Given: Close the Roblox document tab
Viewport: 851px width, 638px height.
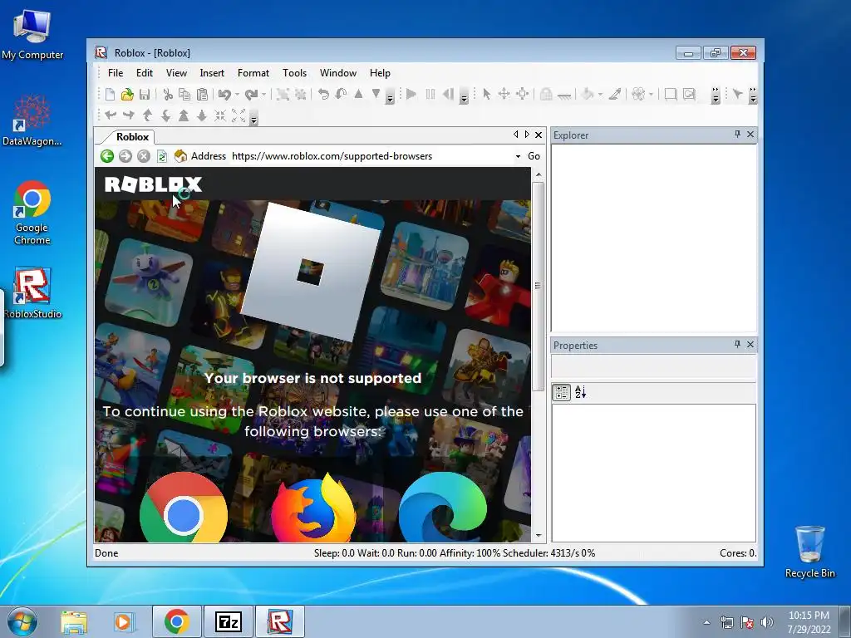Looking at the screenshot, I should coord(539,135).
